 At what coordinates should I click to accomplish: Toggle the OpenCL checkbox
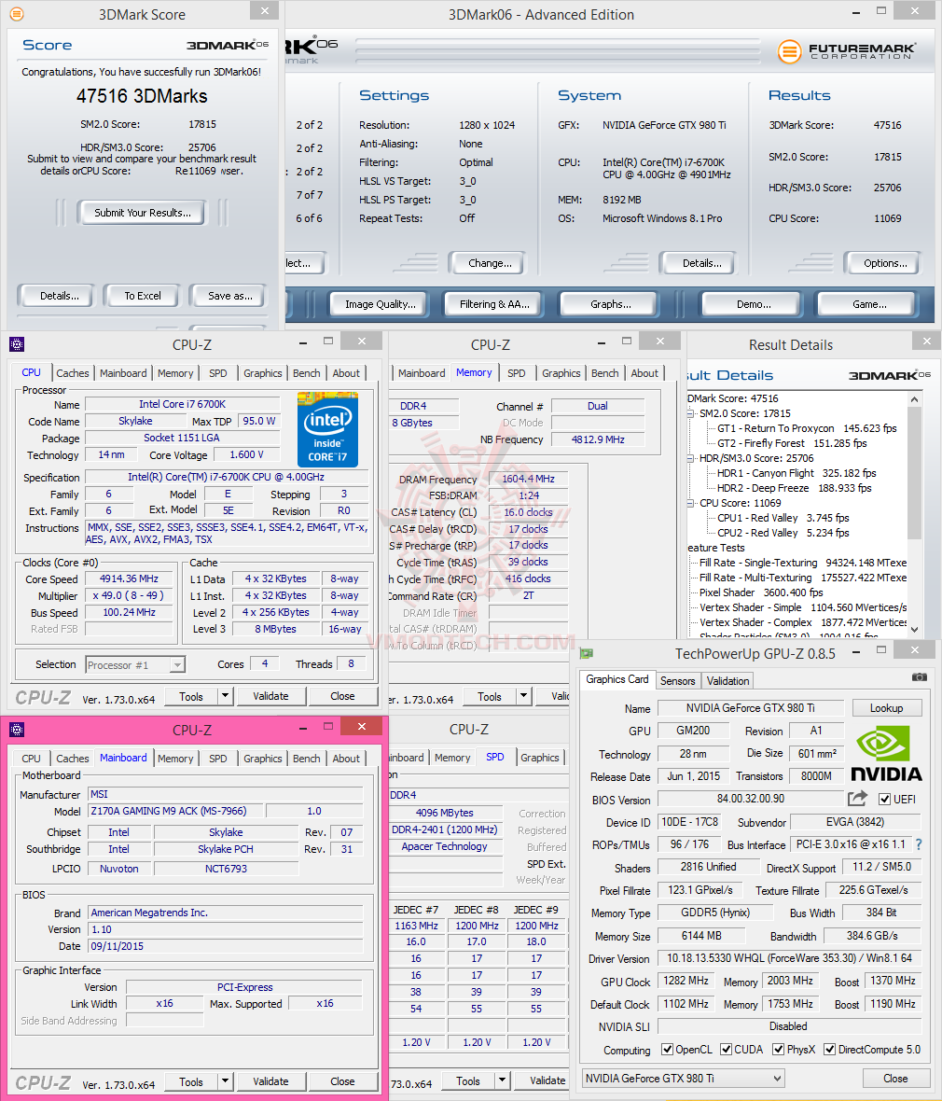[x=667, y=1050]
